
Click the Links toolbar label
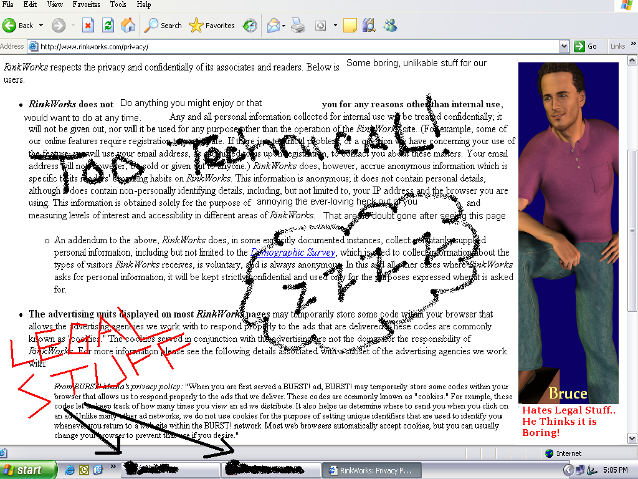pyautogui.click(x=617, y=46)
